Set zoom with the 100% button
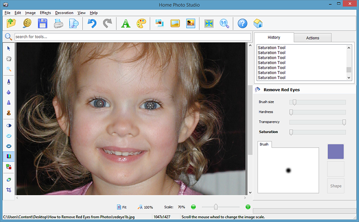 click(145, 207)
